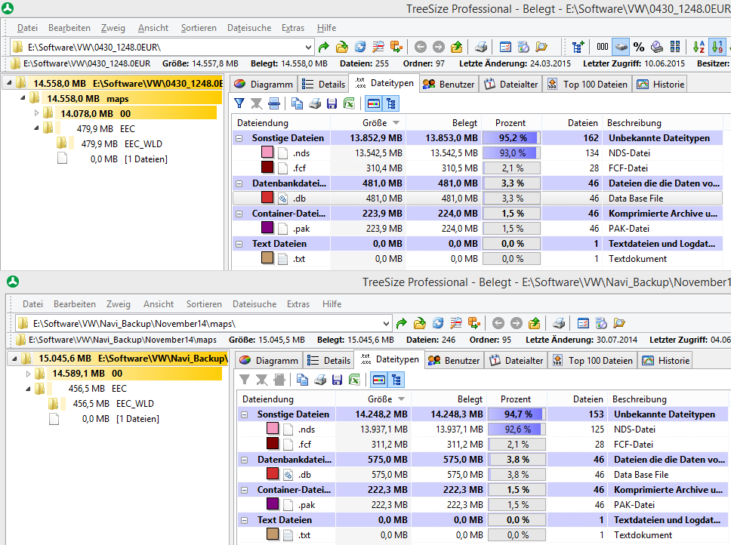This screenshot has width=731, height=545.
Task: Click the expand-tree icon with green plus in top window
Action: (x=578, y=47)
